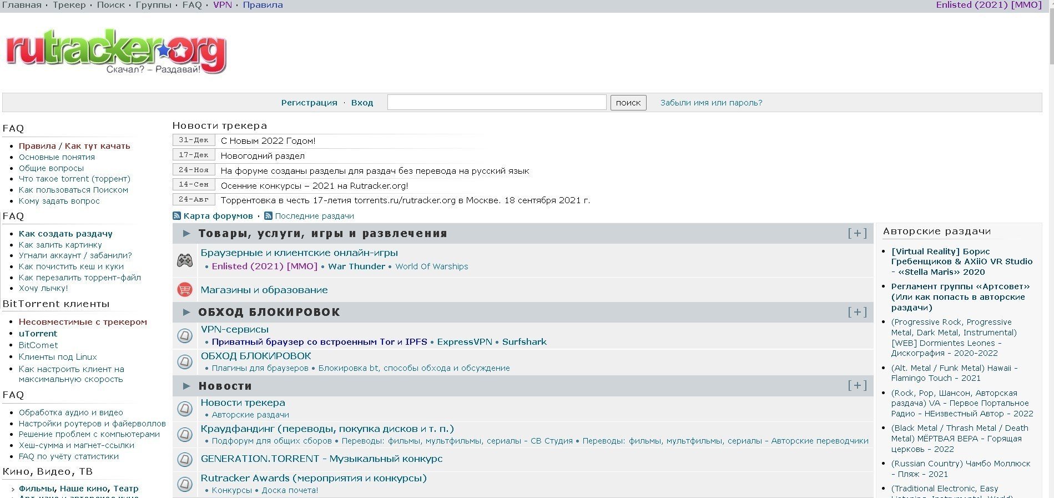
Task: Open sidebar link Хеш-сумма и магнет-ссылки
Action: [x=77, y=445]
